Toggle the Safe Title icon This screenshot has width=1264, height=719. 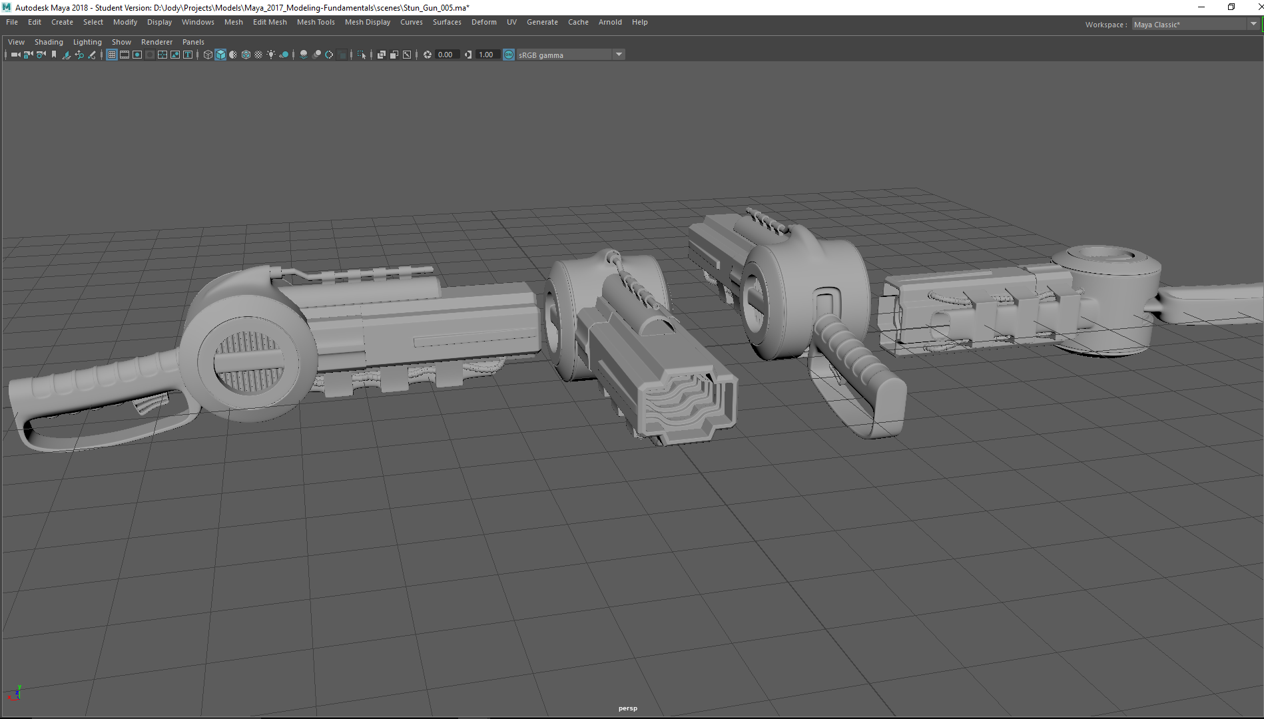pos(188,55)
